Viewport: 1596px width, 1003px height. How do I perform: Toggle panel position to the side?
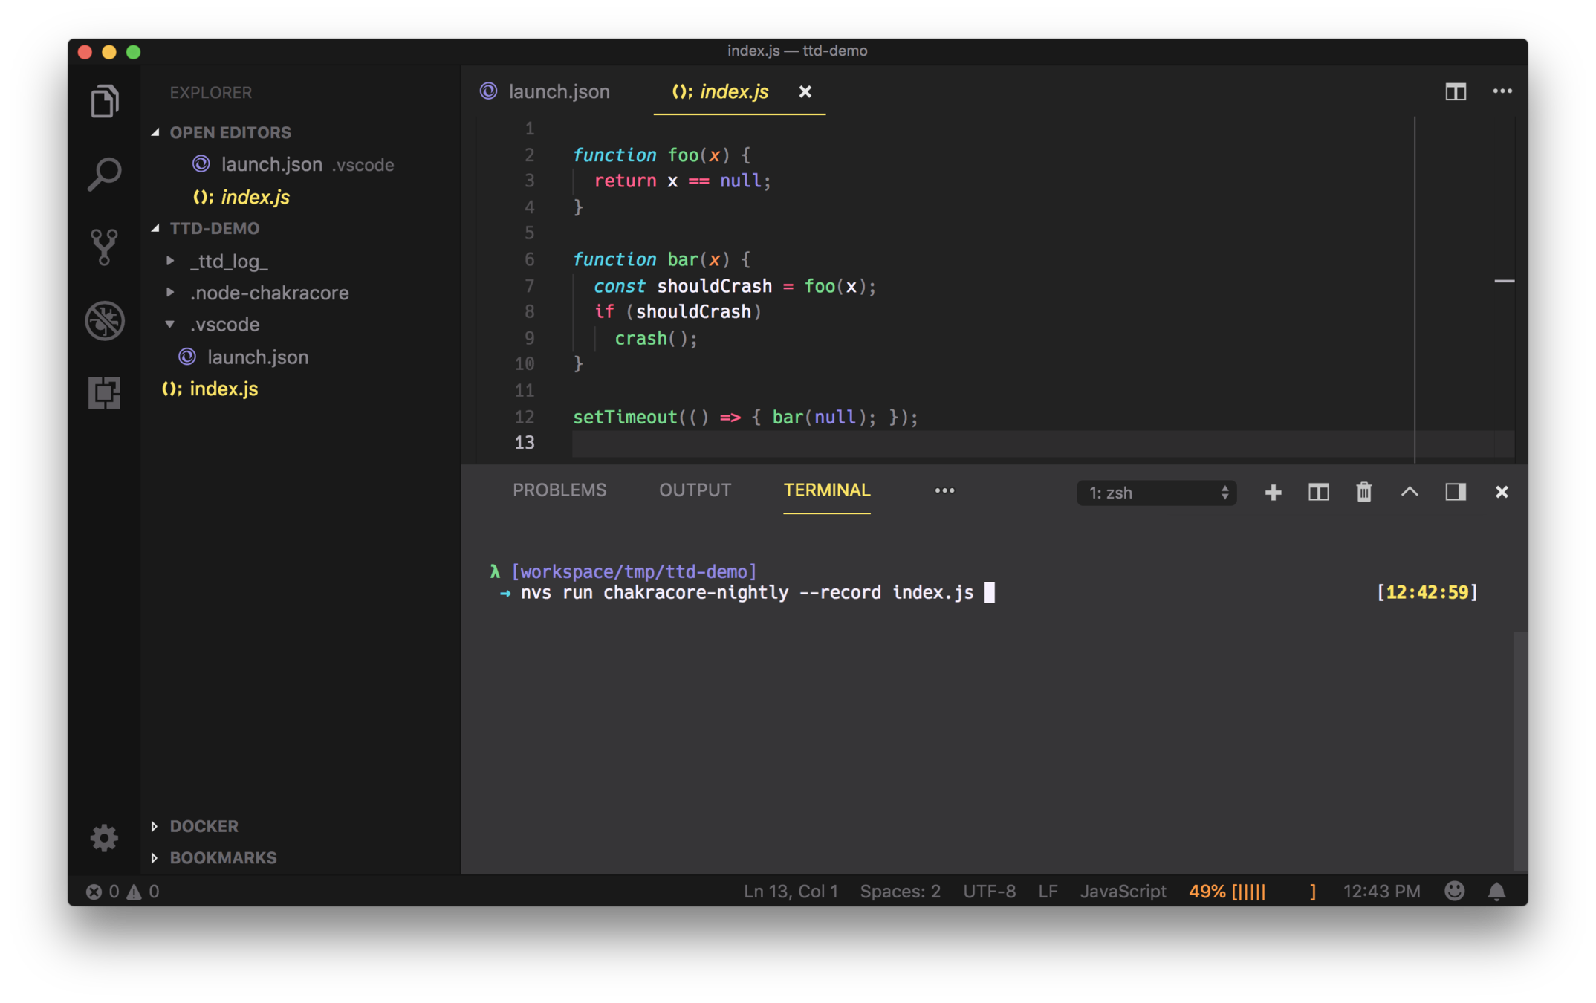1455,492
